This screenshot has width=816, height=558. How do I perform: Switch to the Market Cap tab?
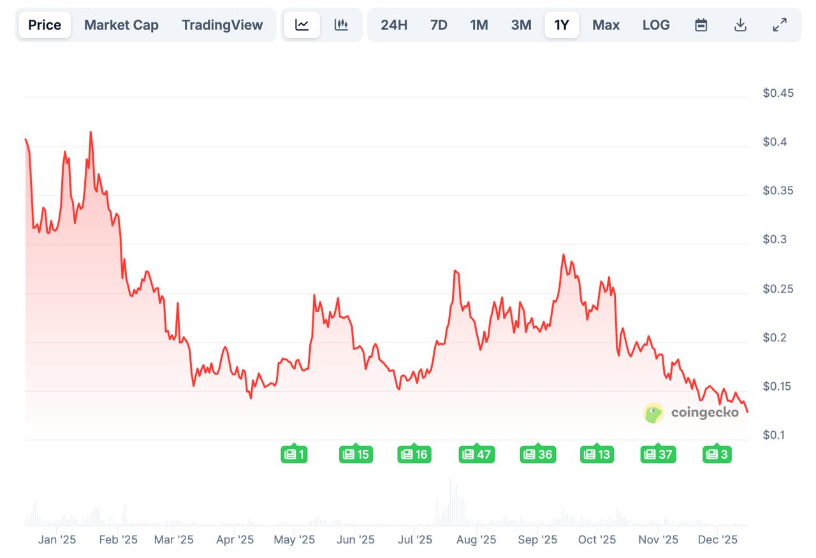pyautogui.click(x=121, y=25)
